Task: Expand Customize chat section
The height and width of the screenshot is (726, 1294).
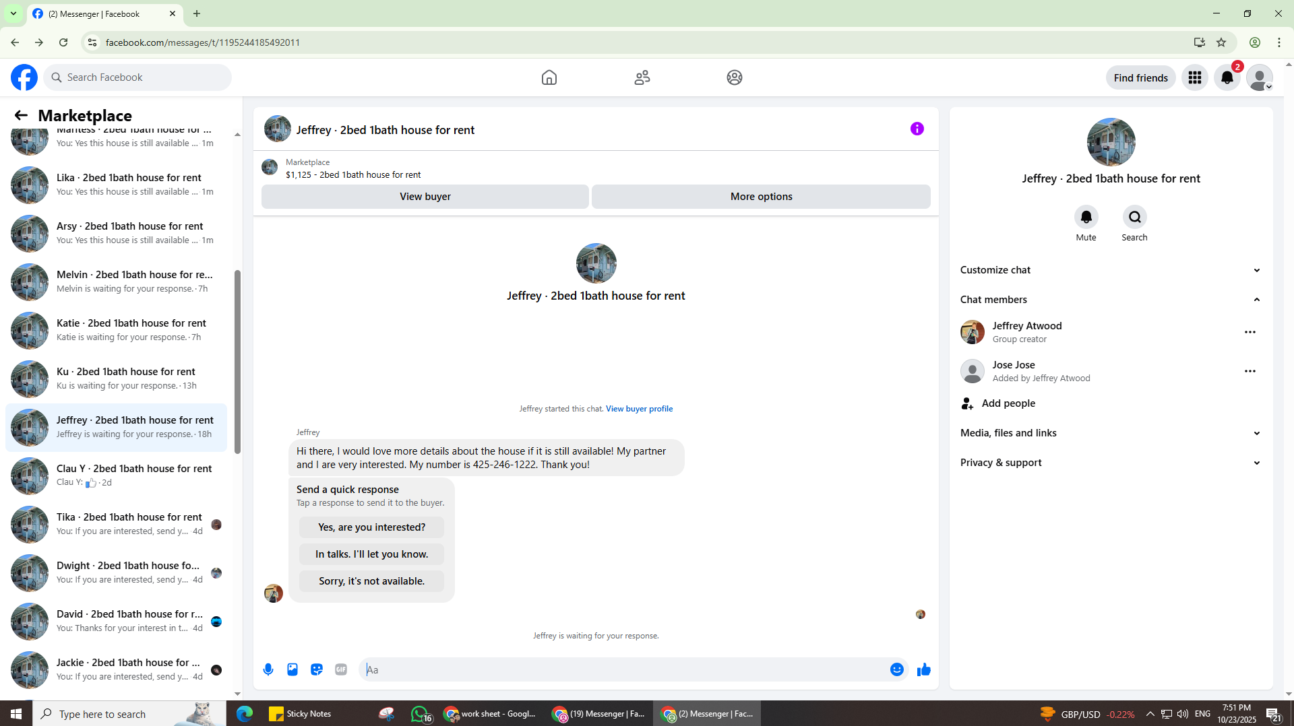Action: coord(1110,270)
